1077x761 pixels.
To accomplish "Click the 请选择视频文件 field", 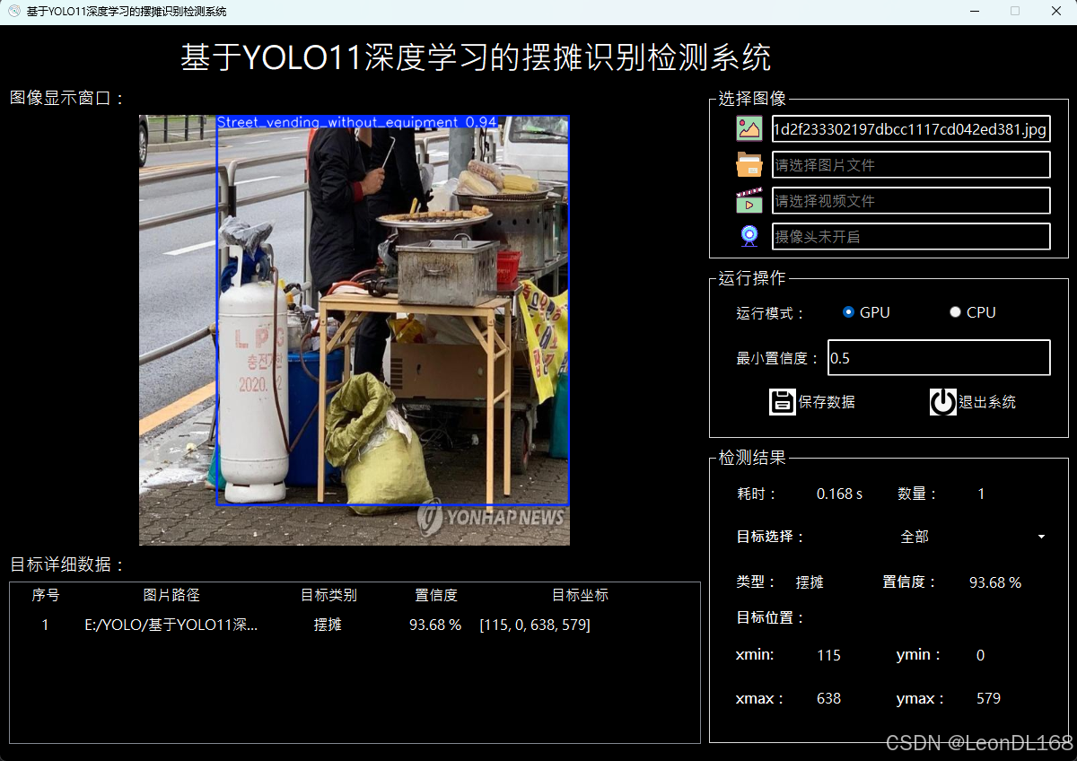I will (911, 201).
